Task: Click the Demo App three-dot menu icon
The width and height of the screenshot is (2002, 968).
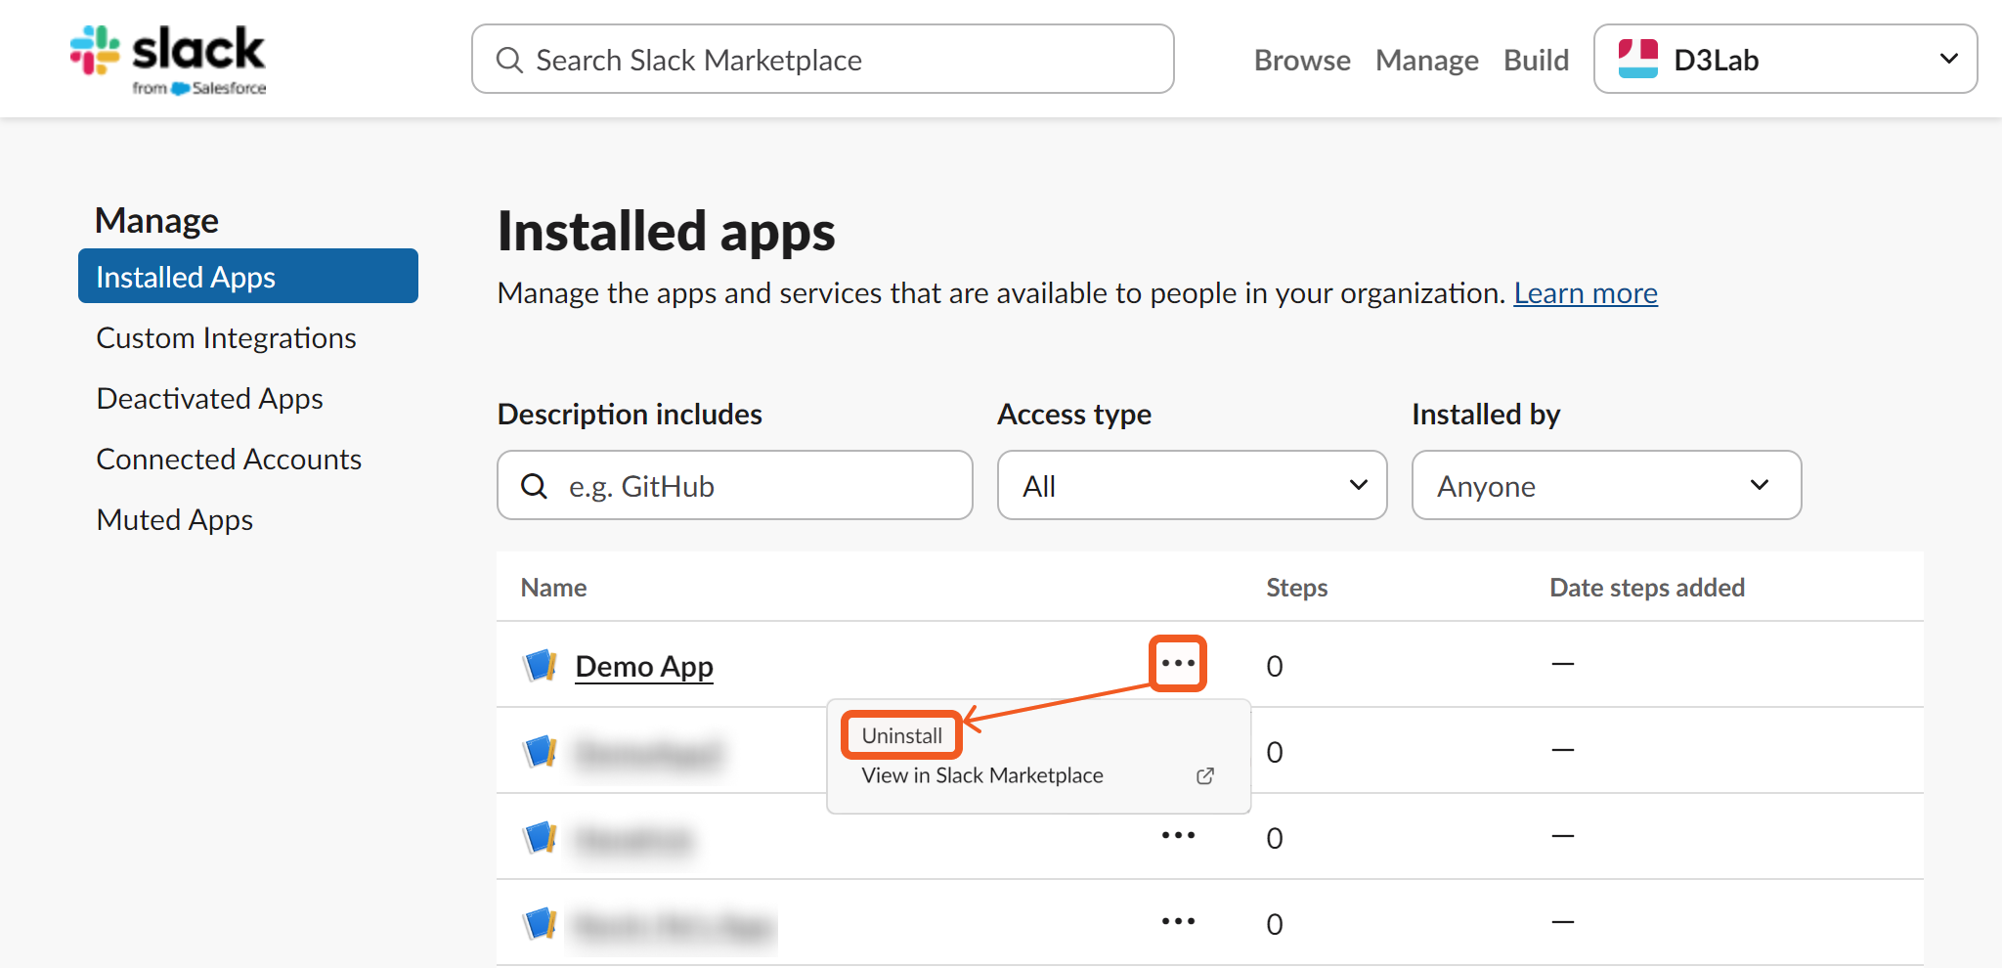Action: [1178, 664]
